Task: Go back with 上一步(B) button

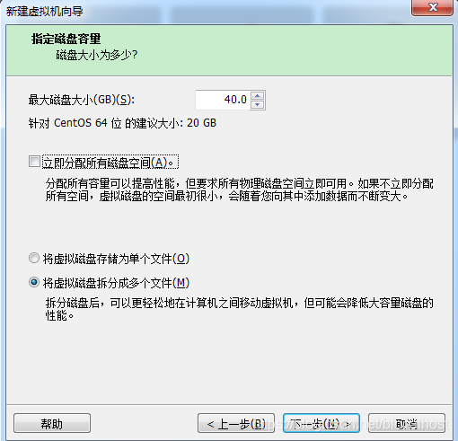Action: click(x=236, y=423)
